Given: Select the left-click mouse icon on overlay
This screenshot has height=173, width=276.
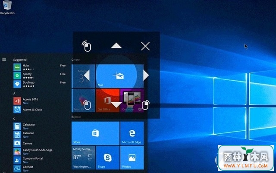Looking at the screenshot, I should tap(87, 105).
